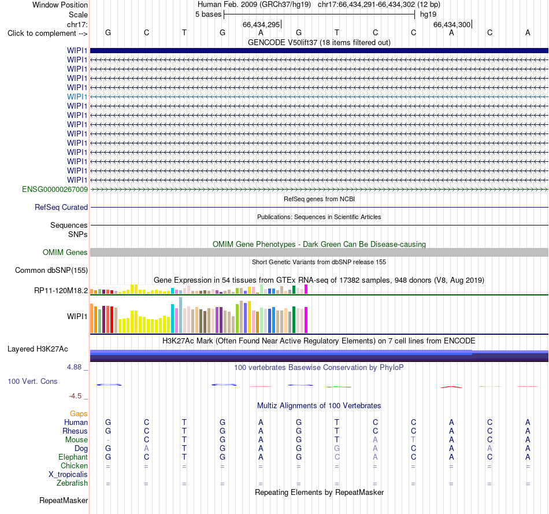
Task: Open the 'RefSeq genes from NCBI' track title
Action: (x=319, y=199)
